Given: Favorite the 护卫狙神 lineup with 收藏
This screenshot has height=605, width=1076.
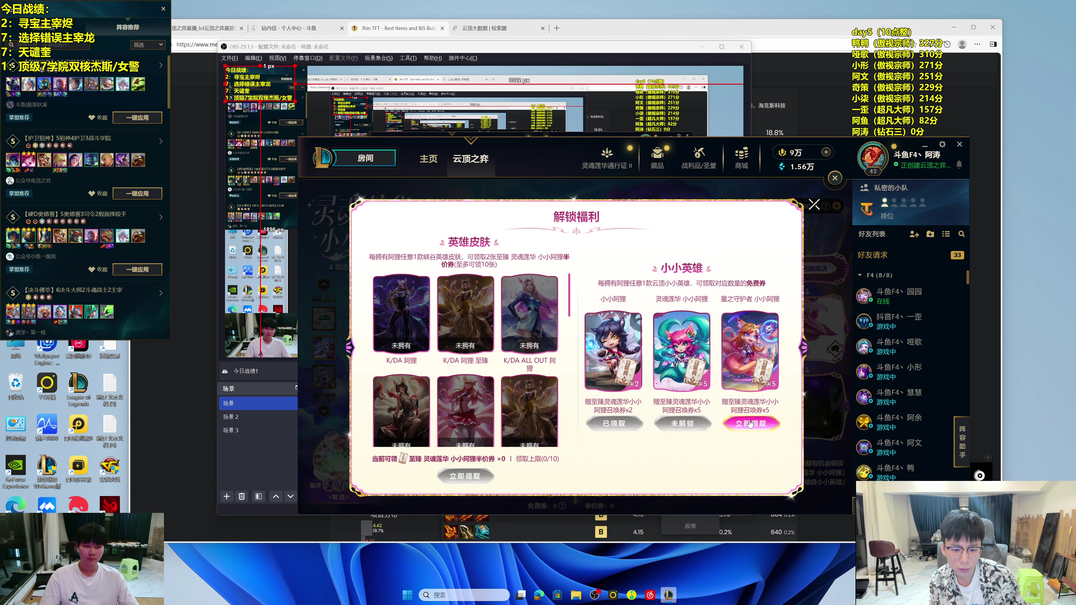Looking at the screenshot, I should [x=98, y=193].
